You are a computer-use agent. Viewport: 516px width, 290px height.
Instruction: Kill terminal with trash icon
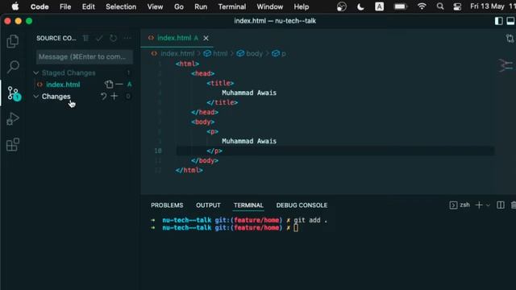[513, 205]
